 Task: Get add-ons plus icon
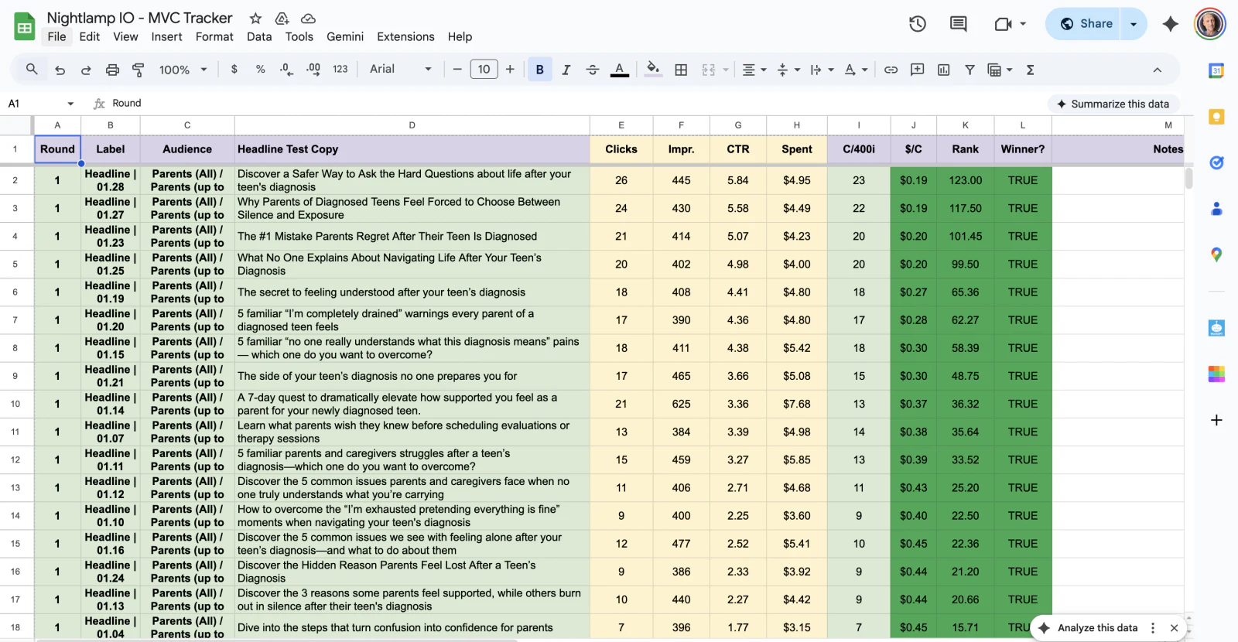(x=1216, y=420)
